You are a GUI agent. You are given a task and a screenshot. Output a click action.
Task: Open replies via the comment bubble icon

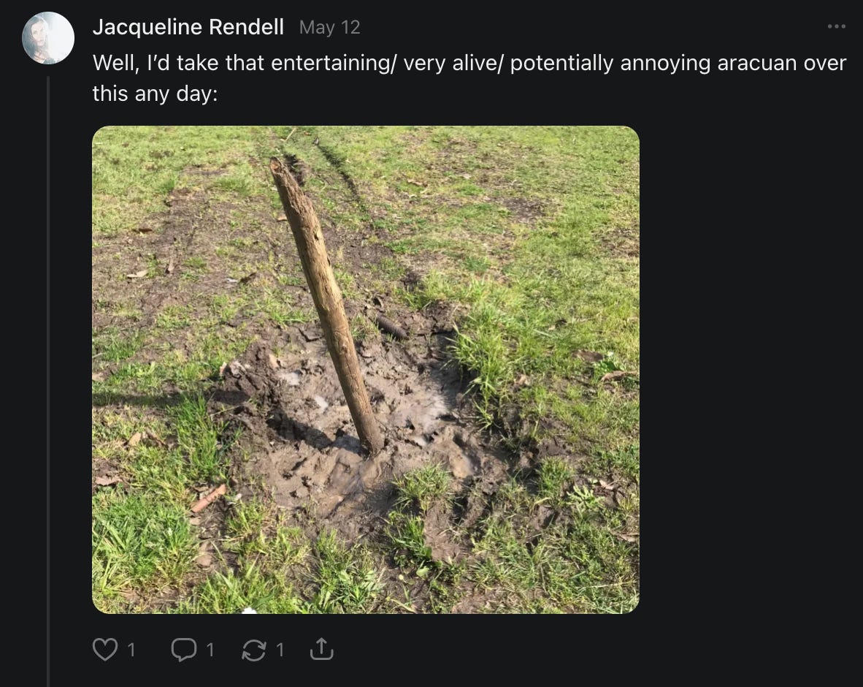[183, 650]
